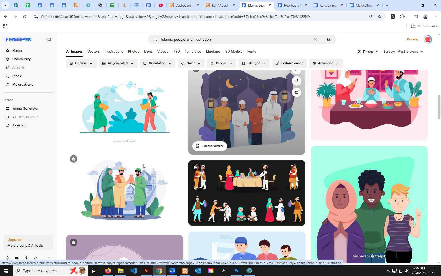Toggle the Editable online filter

(x=290, y=63)
